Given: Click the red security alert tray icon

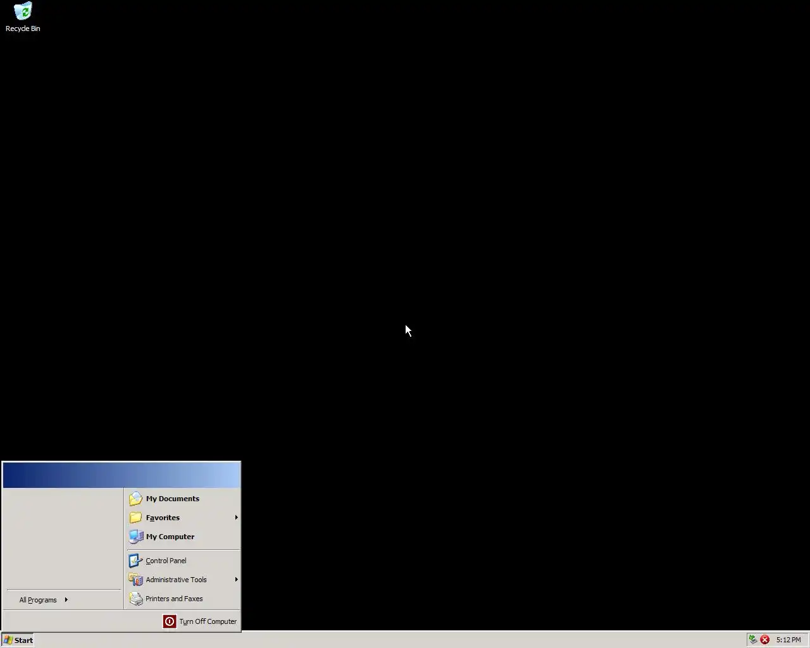Looking at the screenshot, I should coord(765,640).
